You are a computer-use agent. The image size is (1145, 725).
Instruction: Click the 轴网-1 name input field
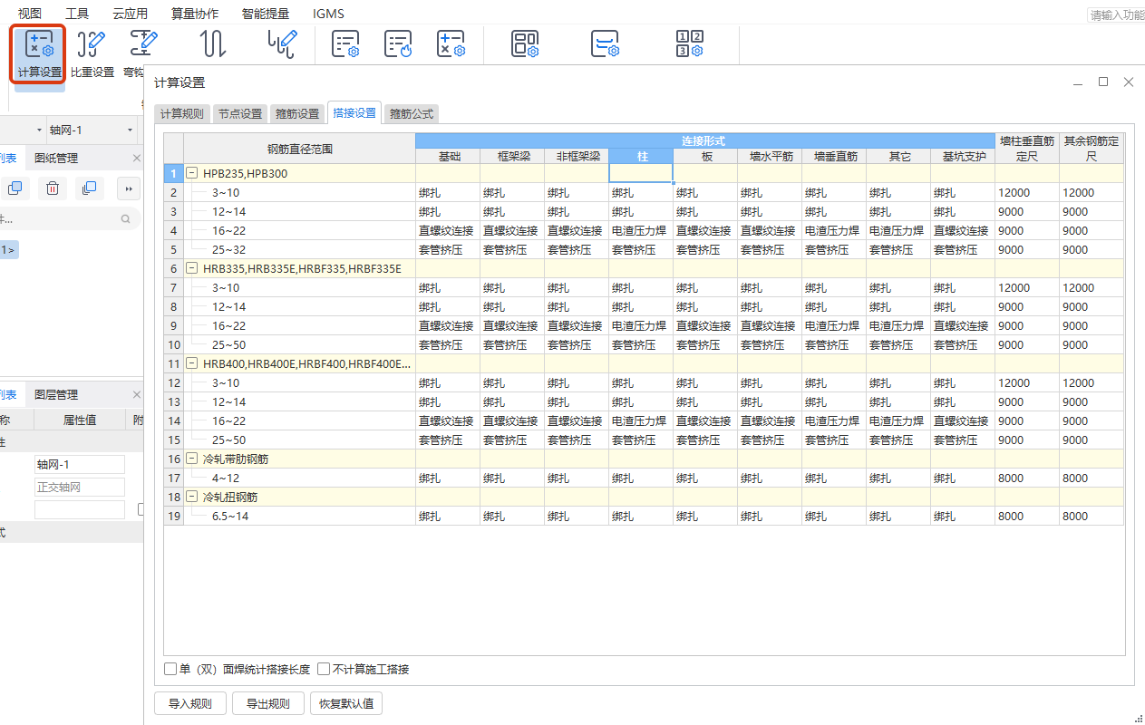pyautogui.click(x=79, y=465)
